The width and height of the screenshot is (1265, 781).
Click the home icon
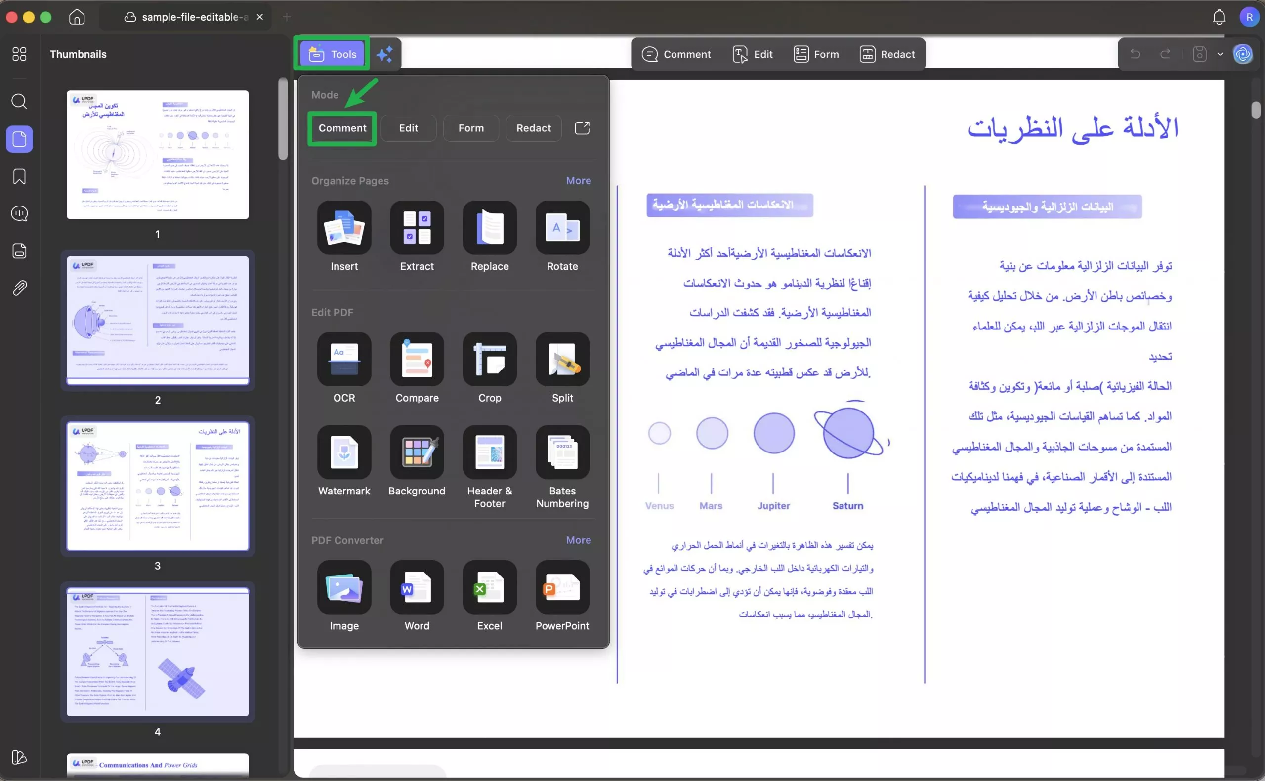point(77,17)
